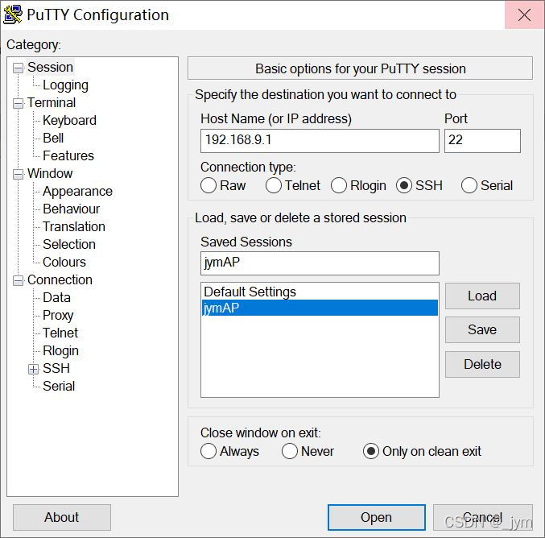This screenshot has width=545, height=538.
Task: Open the SSH category in tree
Action: click(x=56, y=368)
